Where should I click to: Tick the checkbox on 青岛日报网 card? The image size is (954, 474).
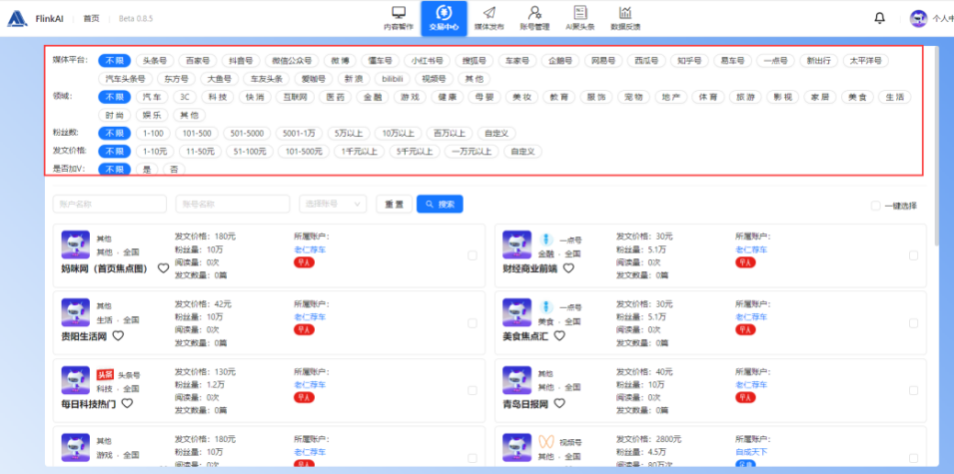click(x=913, y=391)
